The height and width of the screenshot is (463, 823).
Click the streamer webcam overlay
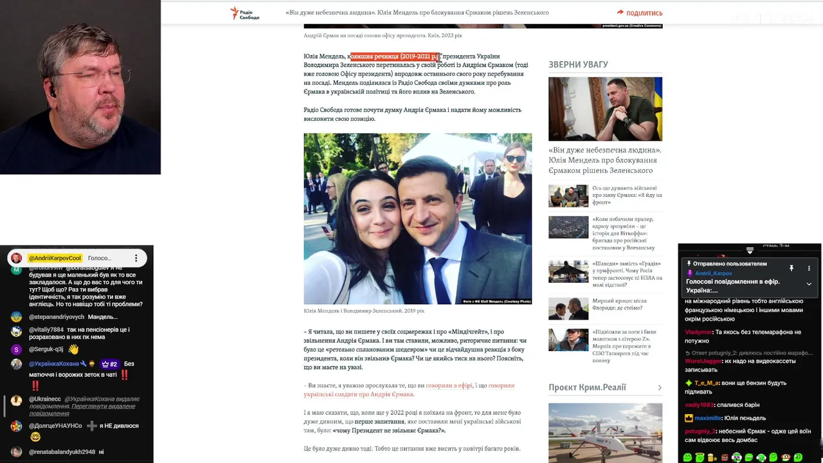(x=80, y=87)
